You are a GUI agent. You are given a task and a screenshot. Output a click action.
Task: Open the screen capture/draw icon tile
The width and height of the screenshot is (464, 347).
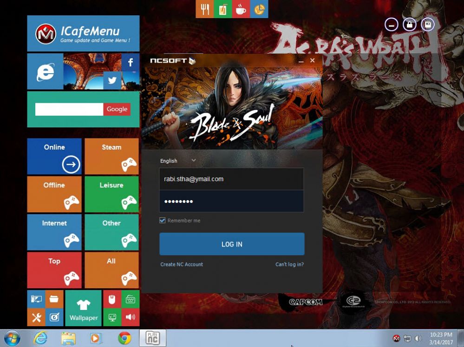54,317
